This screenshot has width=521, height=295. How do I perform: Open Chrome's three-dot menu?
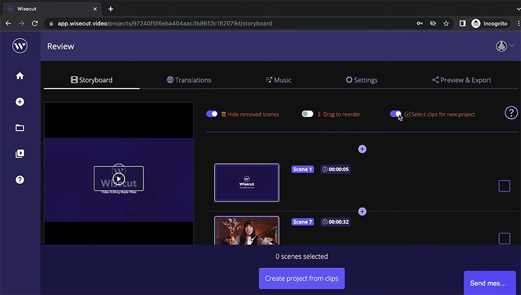(518, 23)
